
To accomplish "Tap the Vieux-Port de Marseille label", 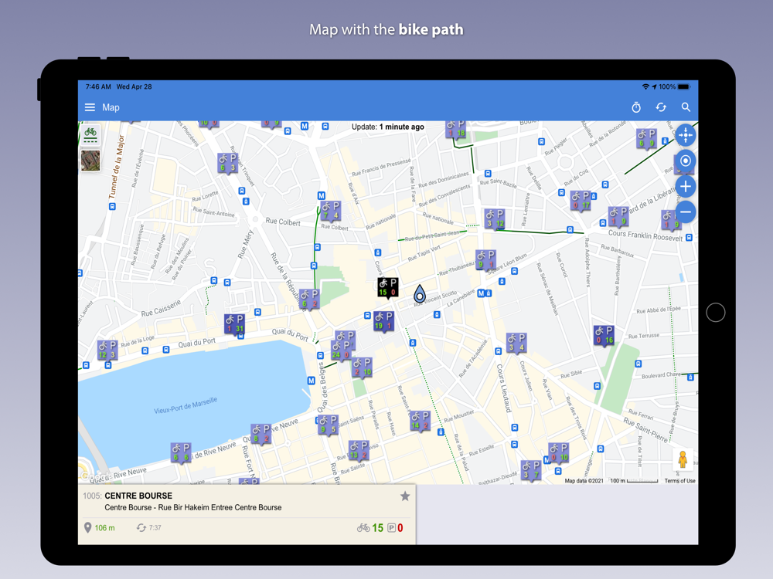I will [x=186, y=406].
